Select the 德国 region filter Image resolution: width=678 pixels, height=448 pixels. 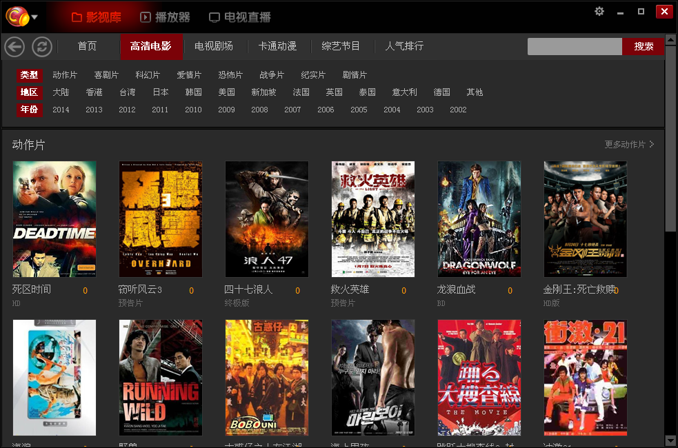point(442,92)
